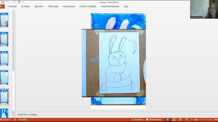Screen dimensions: 218x122
Task: Click into the Заметки к слайду notes field
Action: [x=117, y=115]
